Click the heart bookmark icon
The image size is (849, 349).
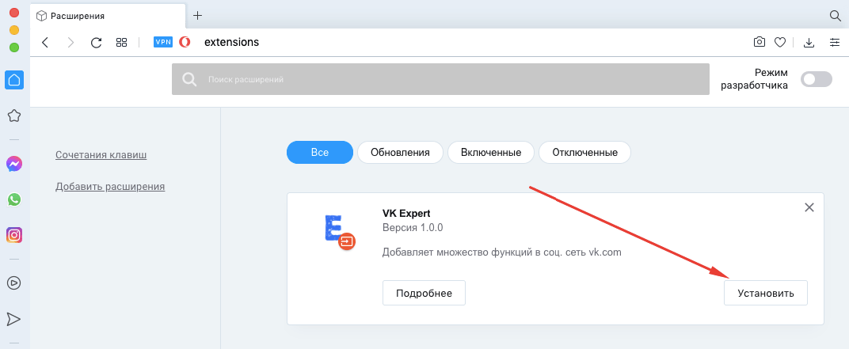pos(779,43)
